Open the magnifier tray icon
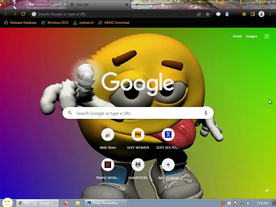 coord(223,203)
